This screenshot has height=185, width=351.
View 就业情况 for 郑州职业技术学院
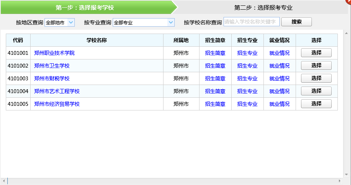point(279,53)
